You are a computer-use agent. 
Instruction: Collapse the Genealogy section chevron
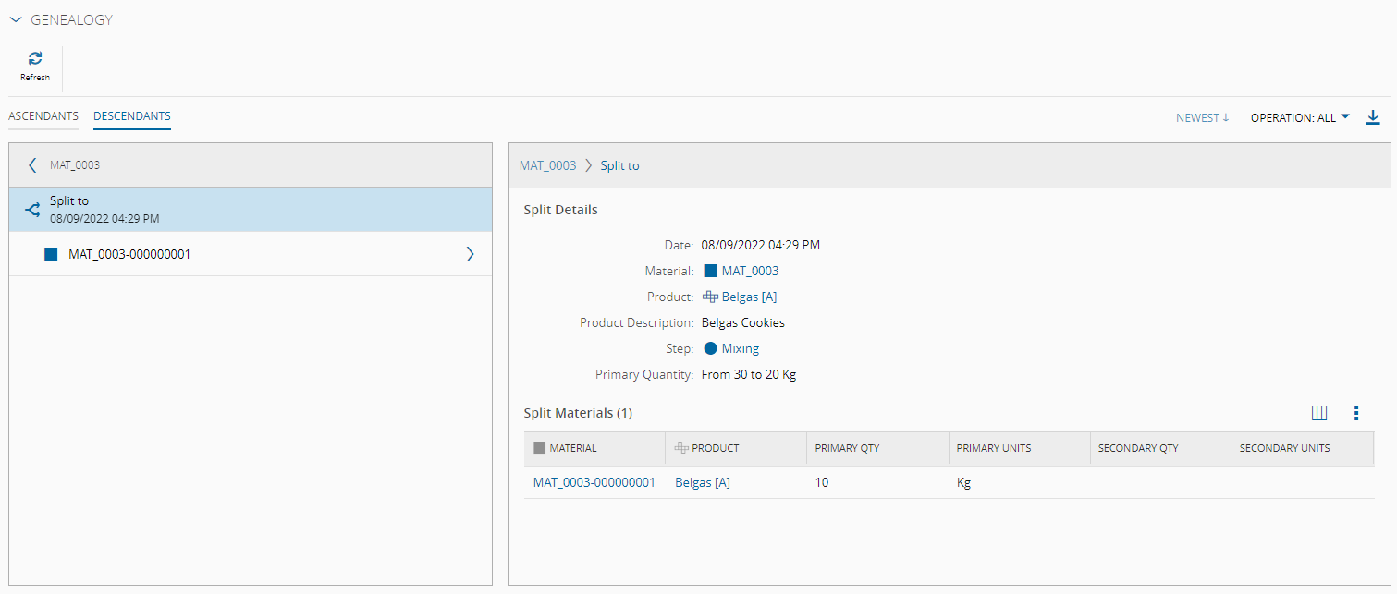[16, 19]
